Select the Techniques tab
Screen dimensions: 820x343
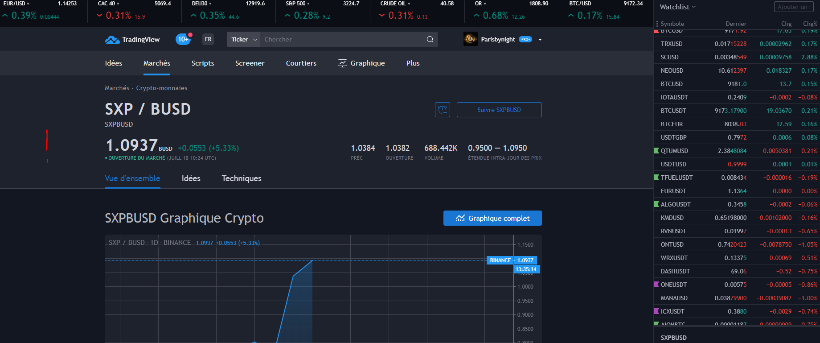[x=242, y=178]
